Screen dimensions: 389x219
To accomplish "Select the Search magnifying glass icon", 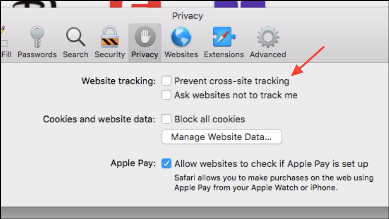I will 76,37.
